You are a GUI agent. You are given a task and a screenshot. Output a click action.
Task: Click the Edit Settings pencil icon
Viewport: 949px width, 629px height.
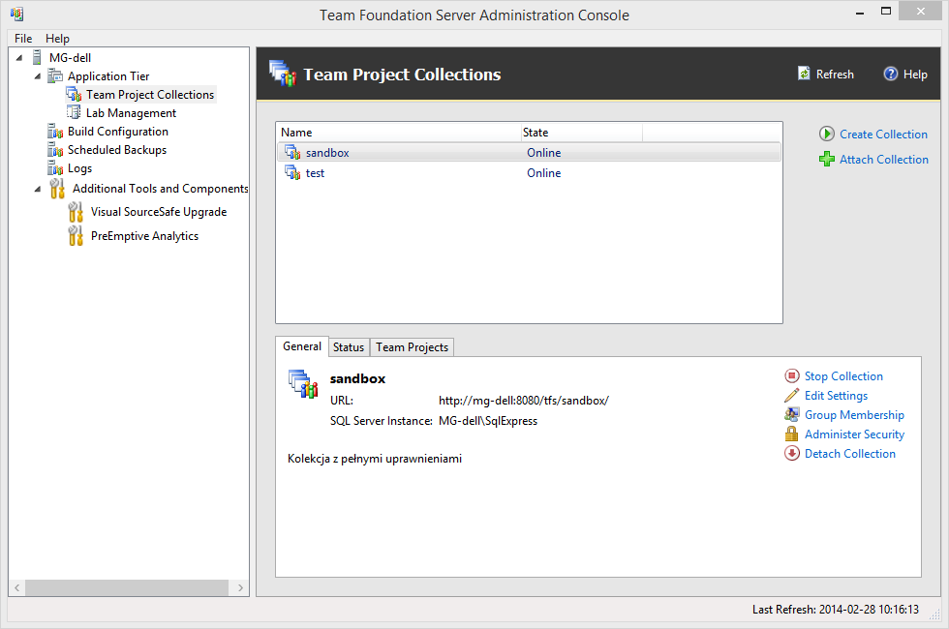[x=792, y=396]
